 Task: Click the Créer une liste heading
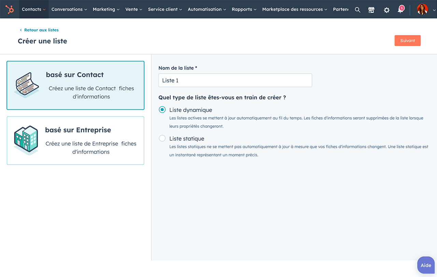coord(42,41)
